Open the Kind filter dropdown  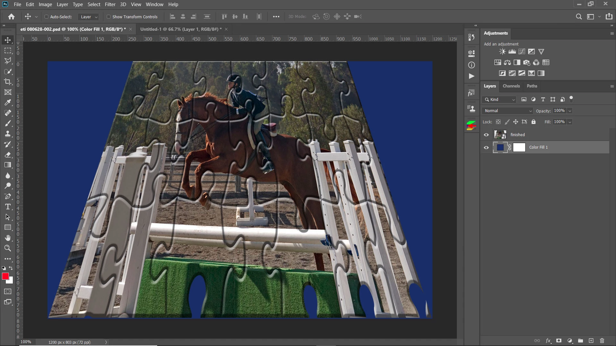point(499,100)
